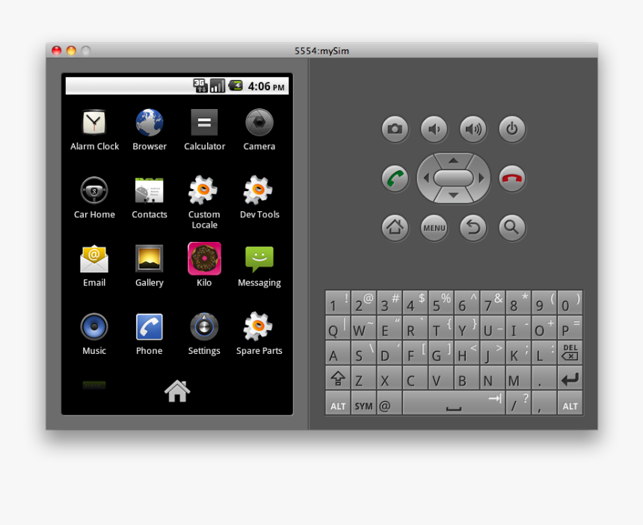Screen dimensions: 643x525
Task: Click the @ key in the bottom row
Action: pos(389,403)
